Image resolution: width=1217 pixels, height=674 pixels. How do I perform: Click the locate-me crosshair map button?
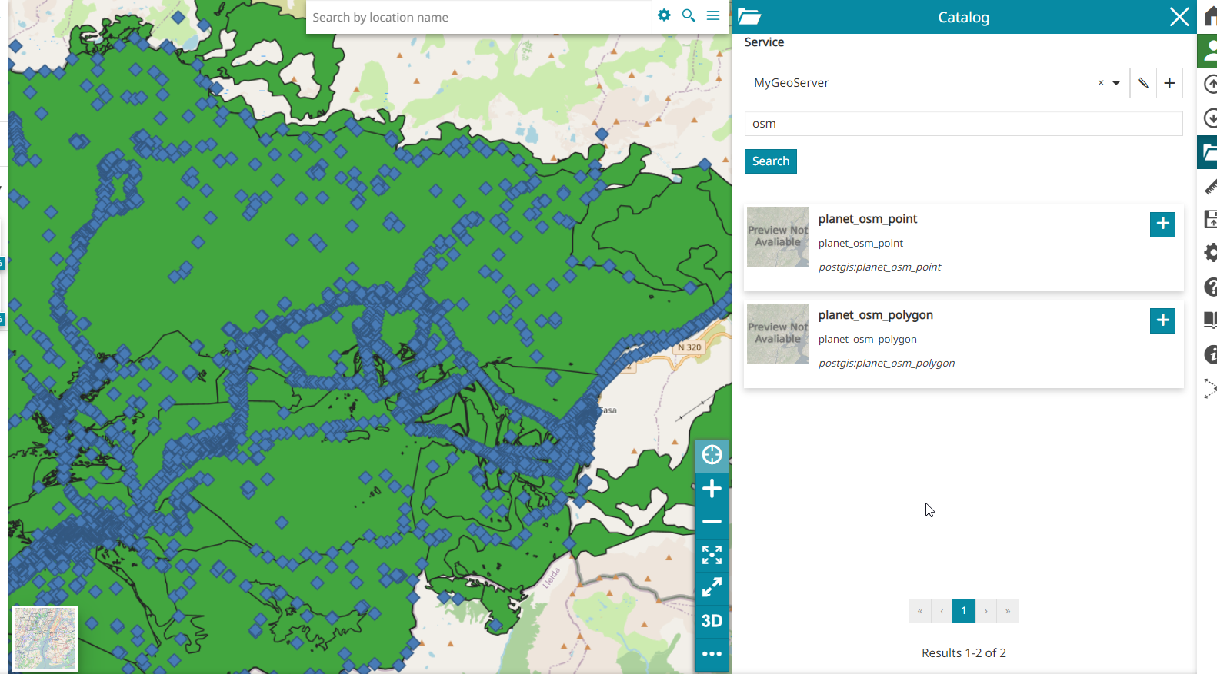click(x=712, y=455)
